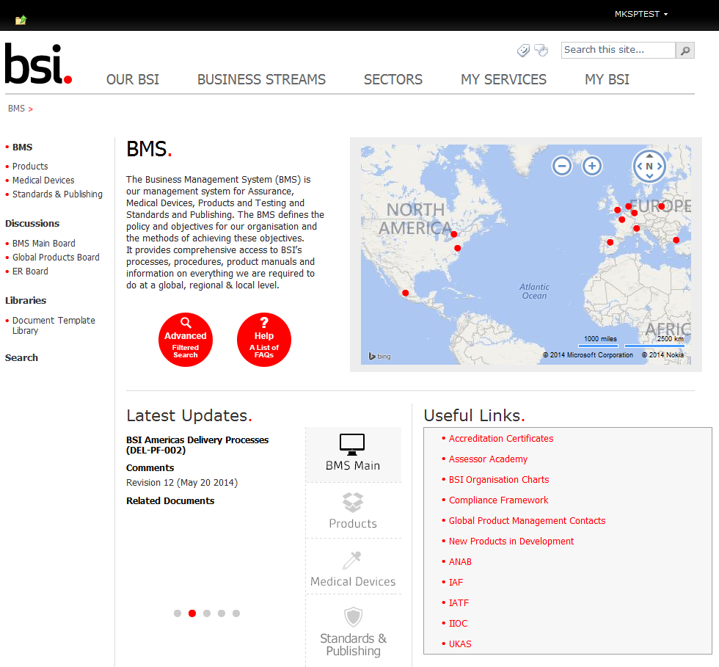Open the MY BSI menu
The width and height of the screenshot is (719, 667).
tap(607, 80)
